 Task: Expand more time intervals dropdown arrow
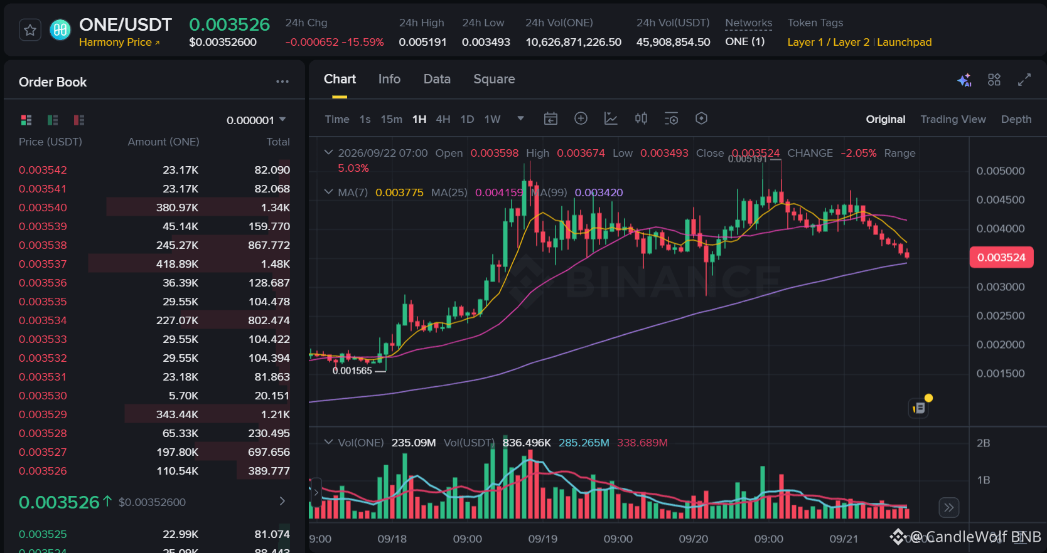click(520, 118)
